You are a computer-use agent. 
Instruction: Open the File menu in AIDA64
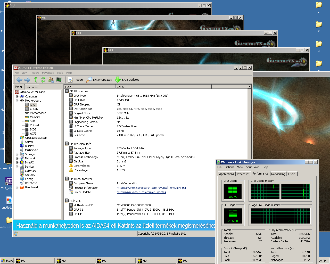[16, 73]
